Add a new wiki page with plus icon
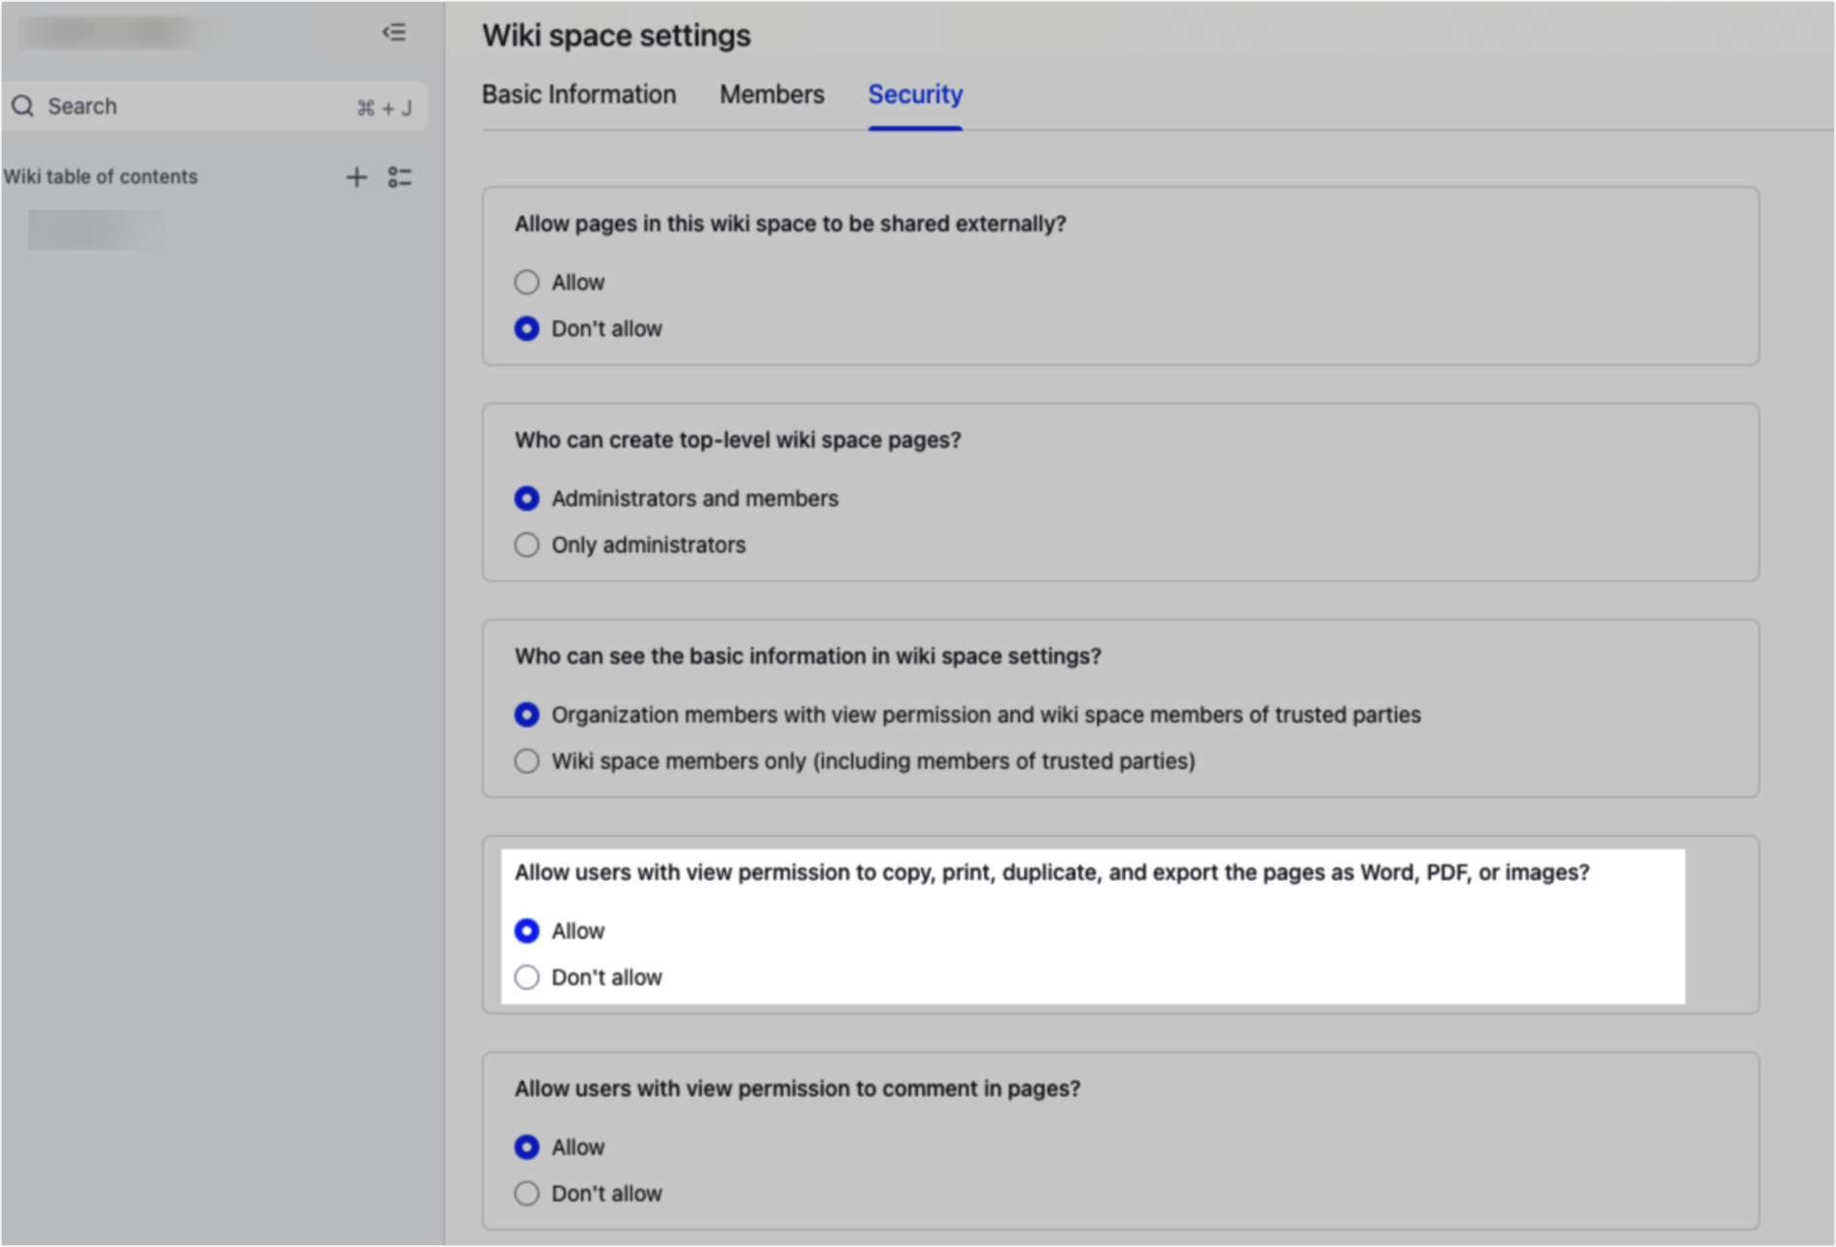 (x=357, y=177)
